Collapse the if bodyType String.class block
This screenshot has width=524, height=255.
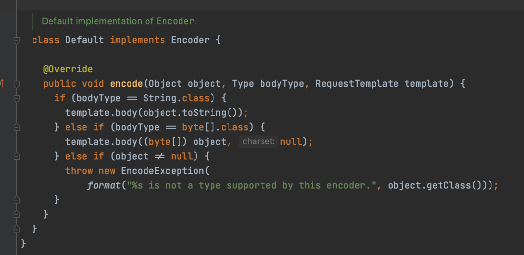coord(16,98)
